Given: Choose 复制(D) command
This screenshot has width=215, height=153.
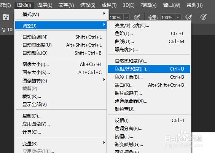Looking at the screenshot, I should click(x=61, y=116).
